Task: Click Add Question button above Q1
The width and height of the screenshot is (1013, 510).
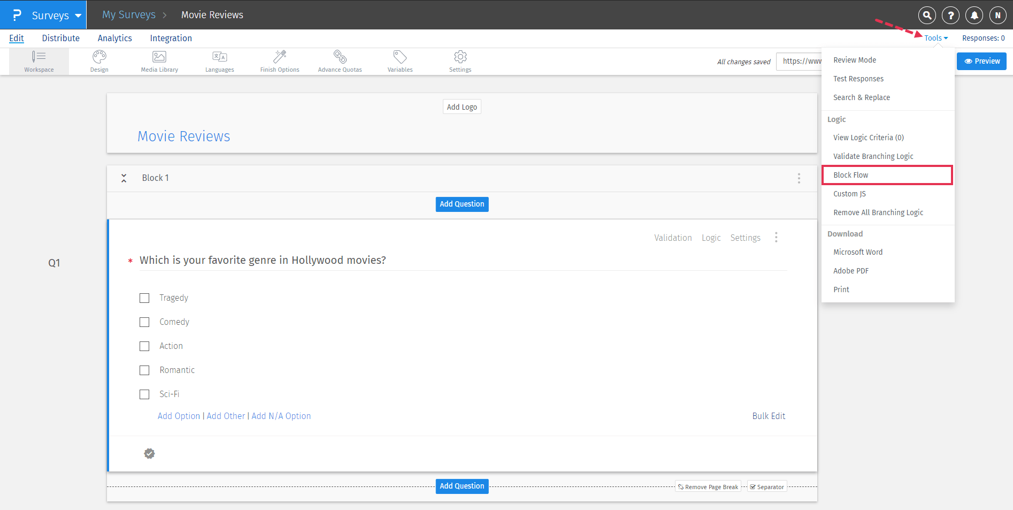Action: (x=462, y=204)
